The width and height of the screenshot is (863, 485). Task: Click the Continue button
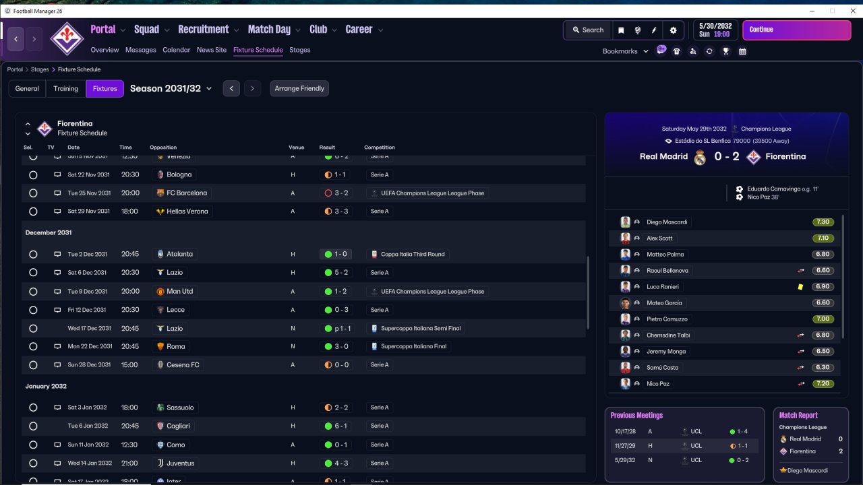coord(797,30)
